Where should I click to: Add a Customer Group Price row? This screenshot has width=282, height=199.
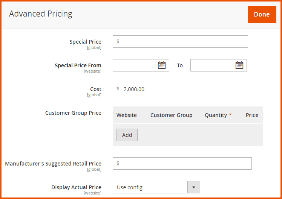point(127,135)
